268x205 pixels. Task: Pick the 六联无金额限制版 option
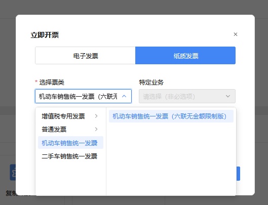[171, 116]
